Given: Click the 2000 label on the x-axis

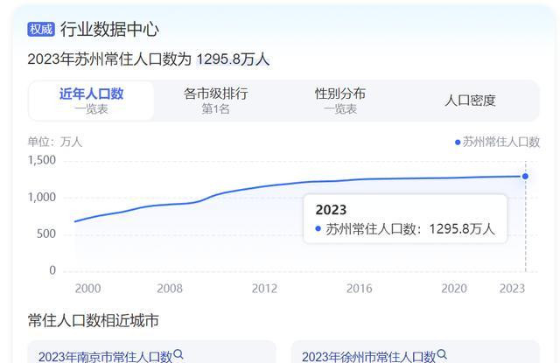Looking at the screenshot, I should pos(87,289).
